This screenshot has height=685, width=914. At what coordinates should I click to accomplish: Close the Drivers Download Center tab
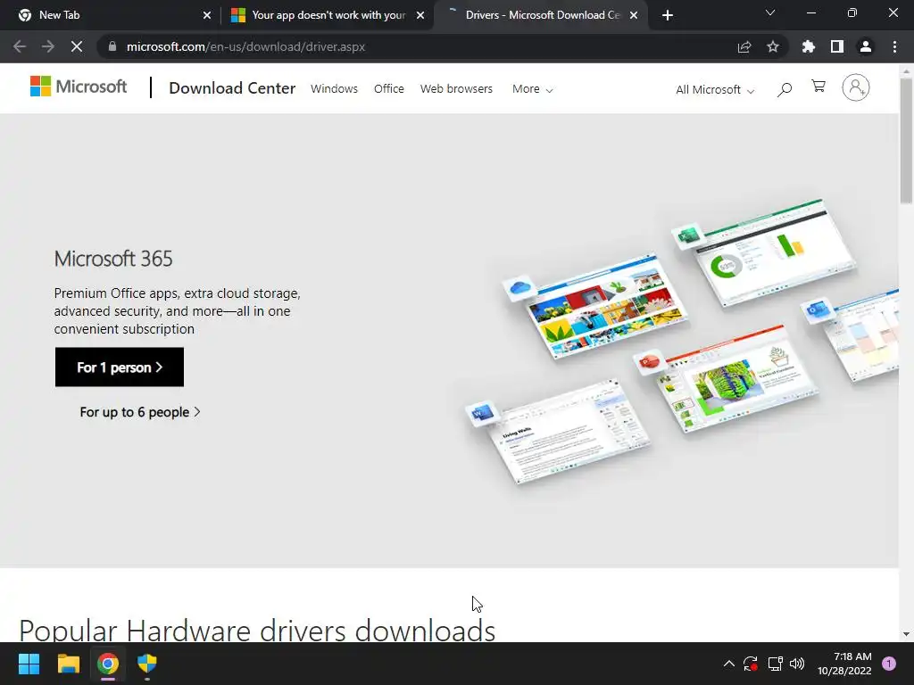pyautogui.click(x=634, y=15)
